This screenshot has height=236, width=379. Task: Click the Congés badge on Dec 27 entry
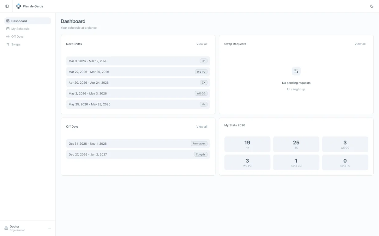[x=201, y=154]
